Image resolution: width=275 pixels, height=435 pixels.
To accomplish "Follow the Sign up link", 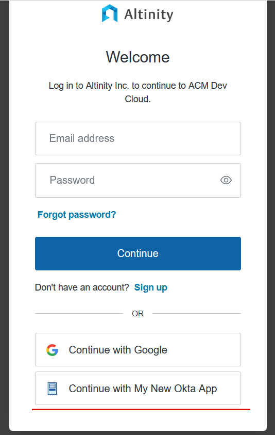I will pos(151,288).
